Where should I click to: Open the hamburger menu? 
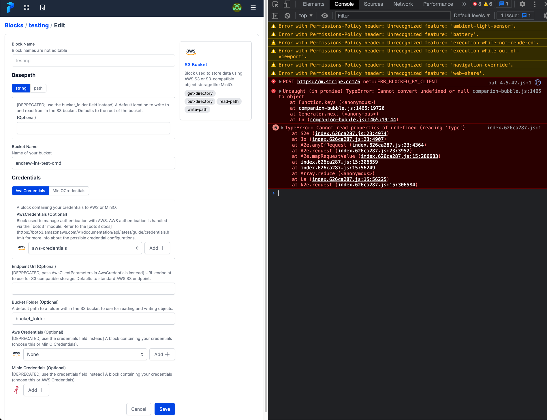tap(253, 8)
